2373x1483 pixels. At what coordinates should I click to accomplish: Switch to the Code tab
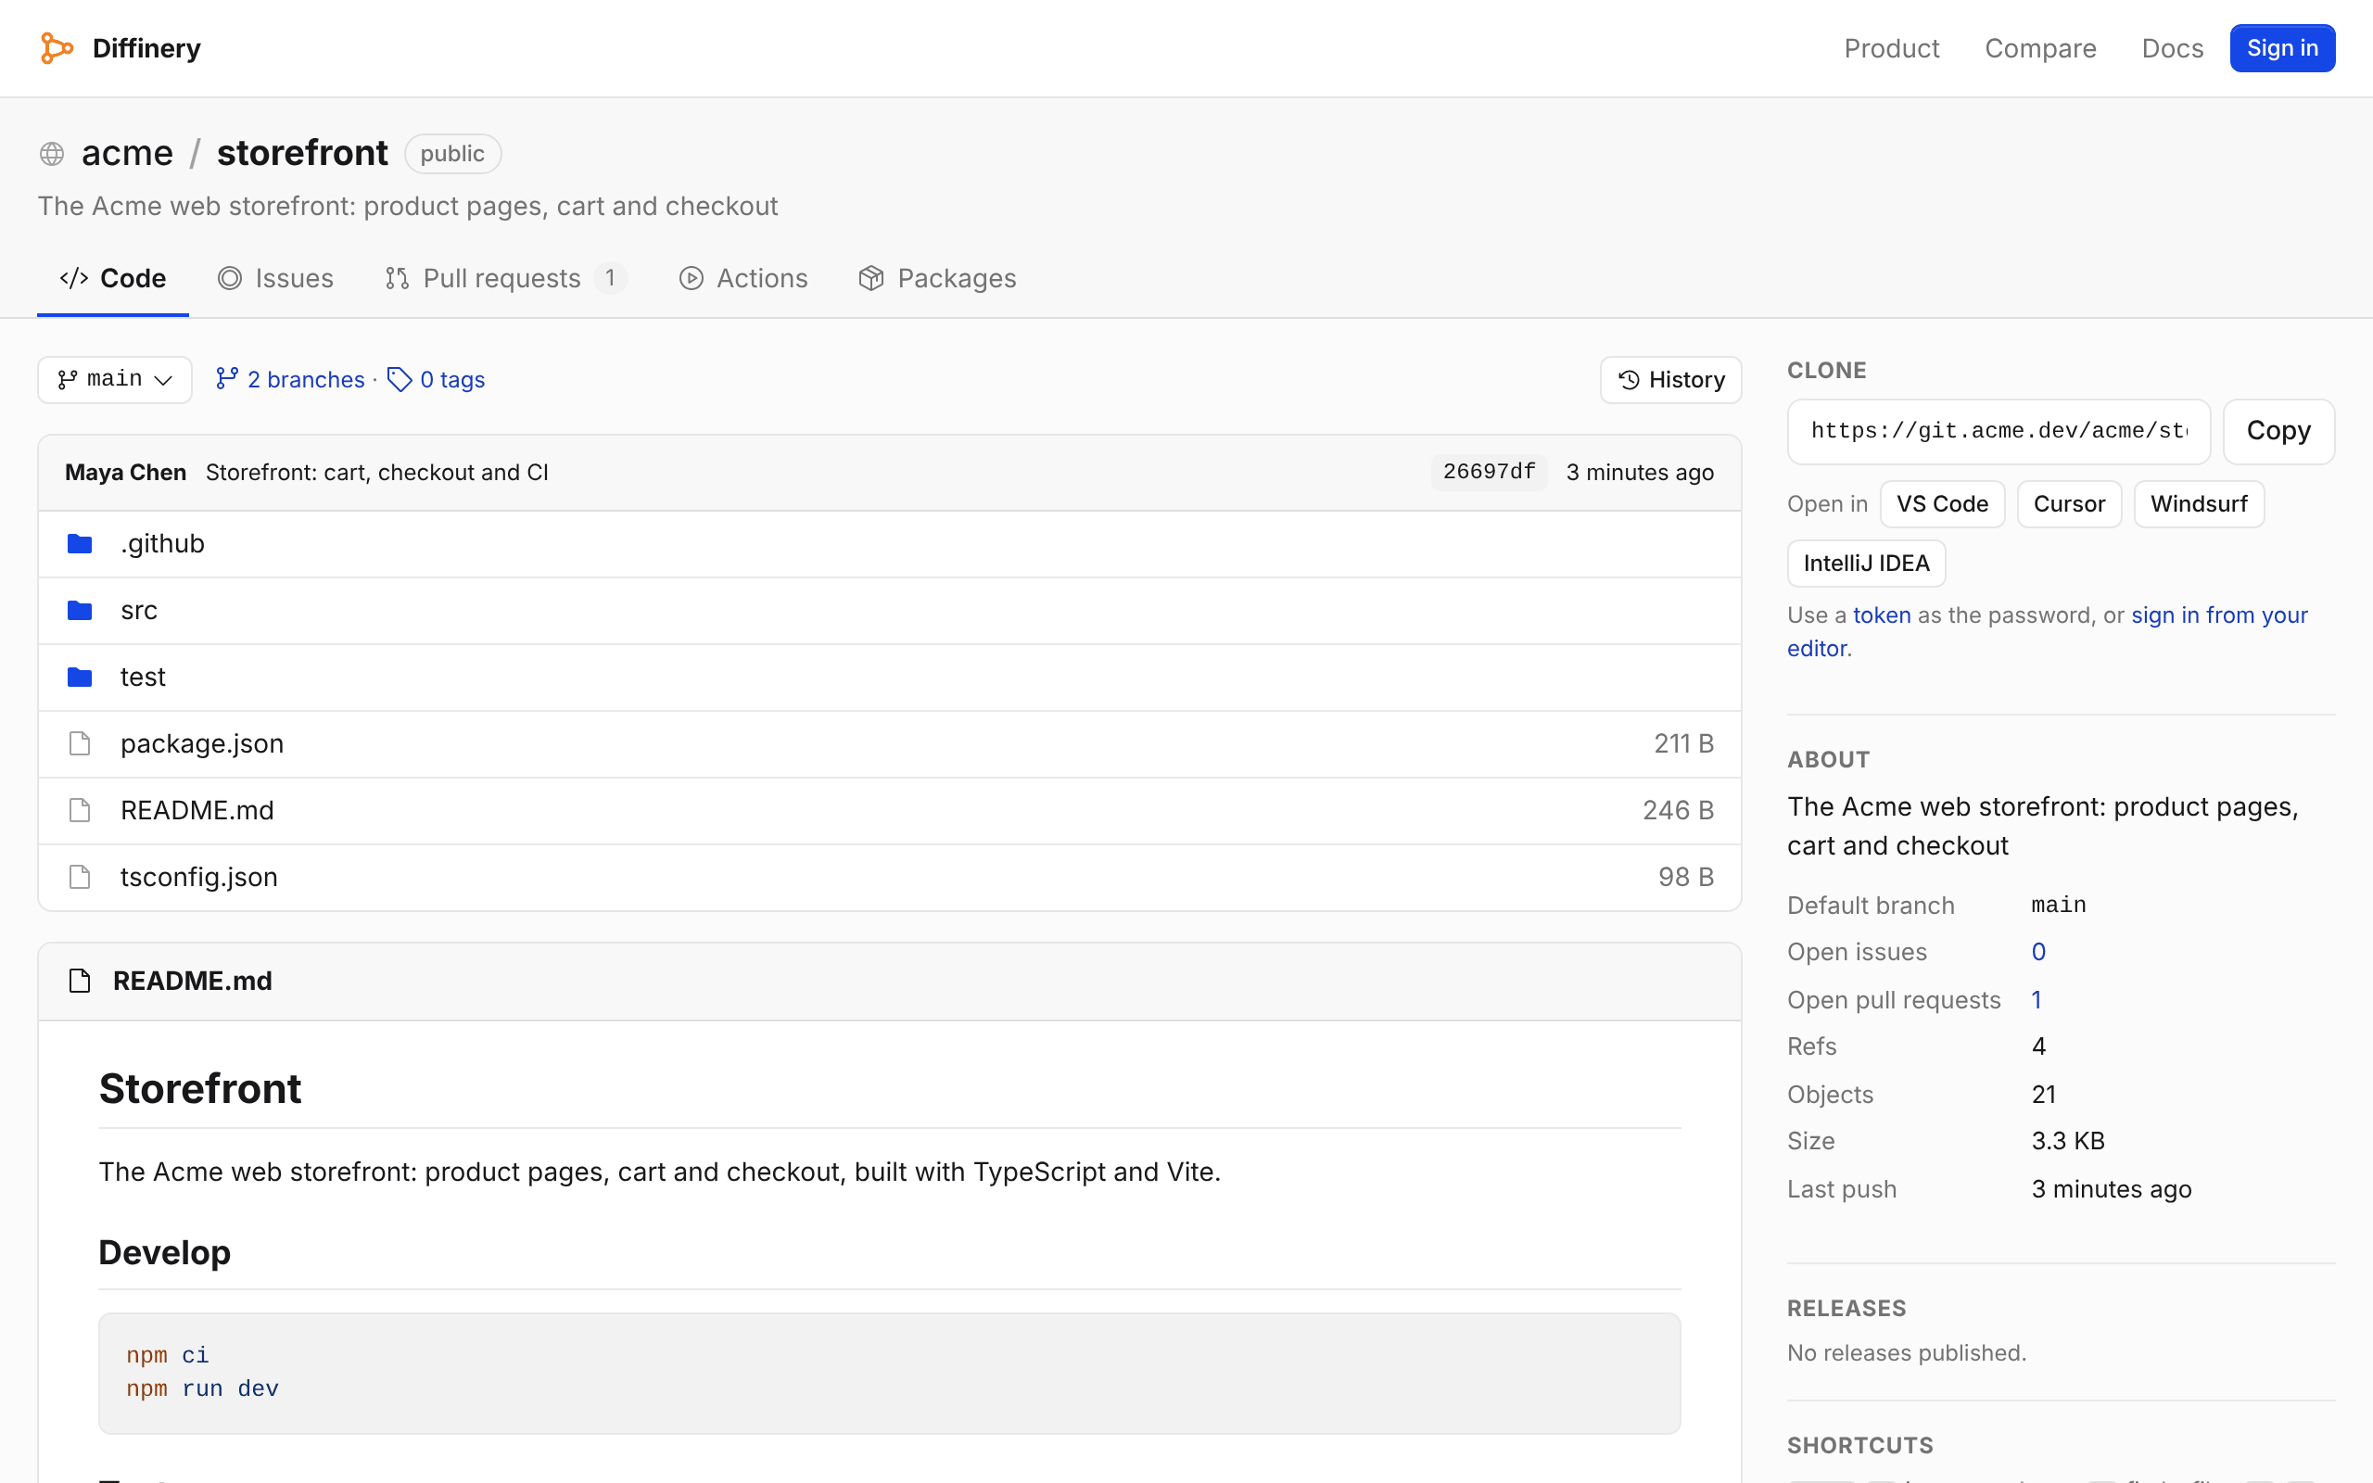113,279
